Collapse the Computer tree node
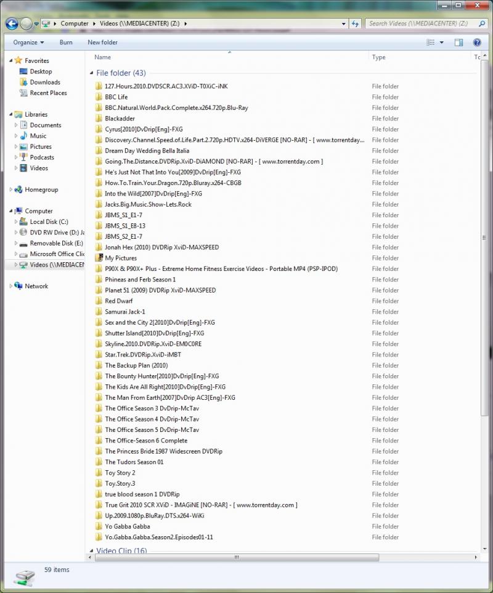The height and width of the screenshot is (593, 493). (x=10, y=211)
